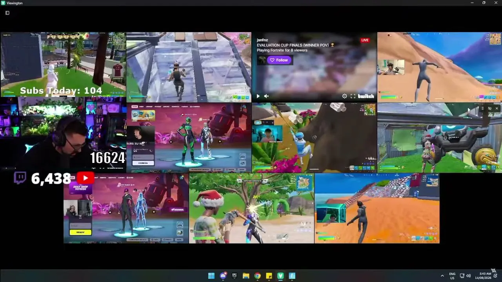Click the Viewington title bar app icon
The image size is (502, 282).
point(3,3)
